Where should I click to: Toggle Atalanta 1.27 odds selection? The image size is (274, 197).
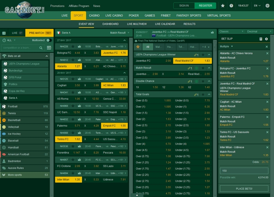click(69, 66)
